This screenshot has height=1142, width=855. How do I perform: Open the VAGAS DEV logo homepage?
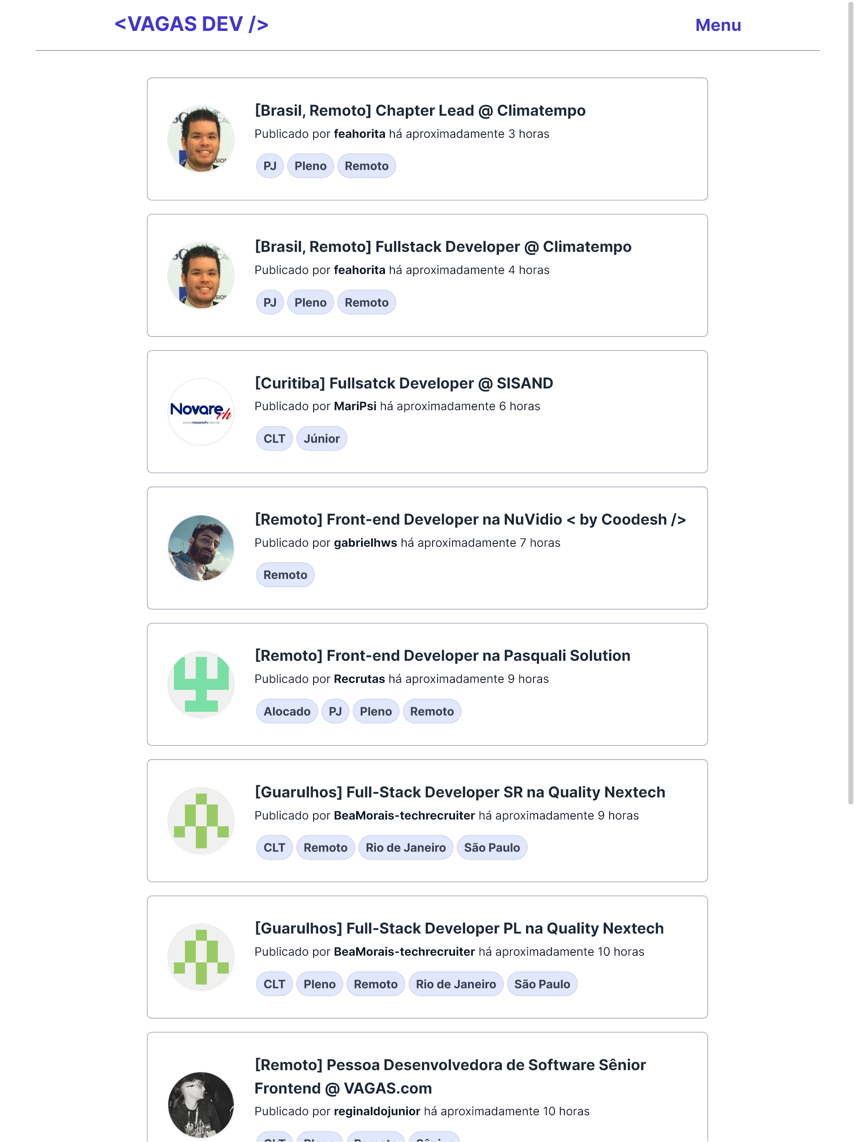192,24
